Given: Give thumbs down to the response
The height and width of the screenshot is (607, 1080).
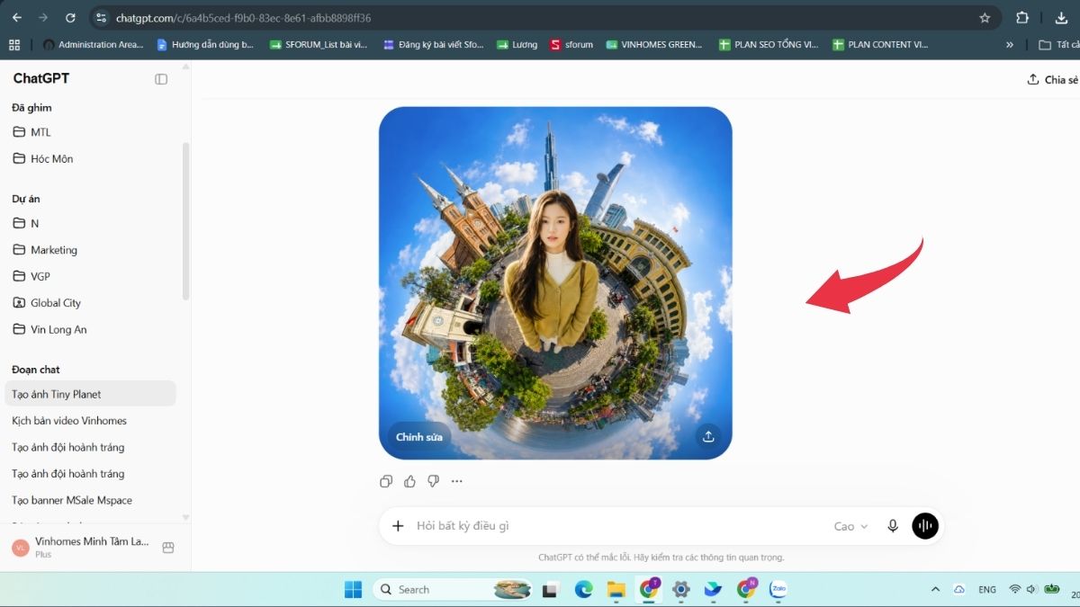Looking at the screenshot, I should 433,481.
